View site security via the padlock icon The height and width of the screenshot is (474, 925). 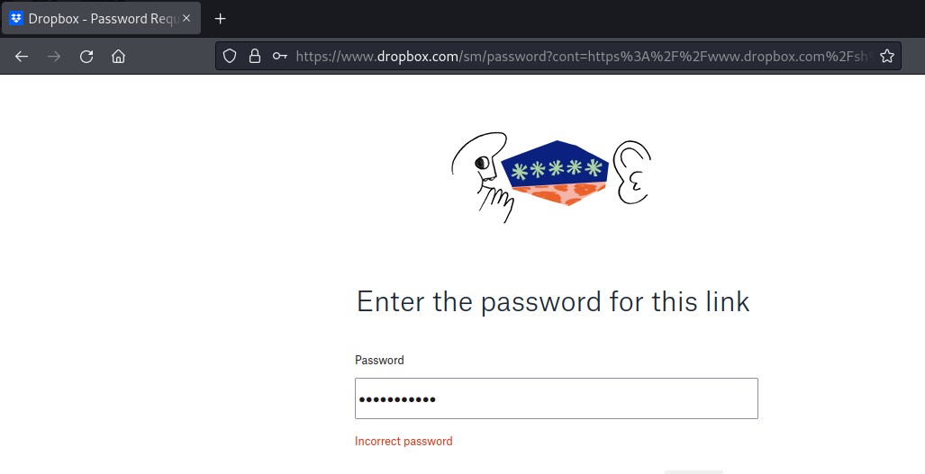coord(255,56)
